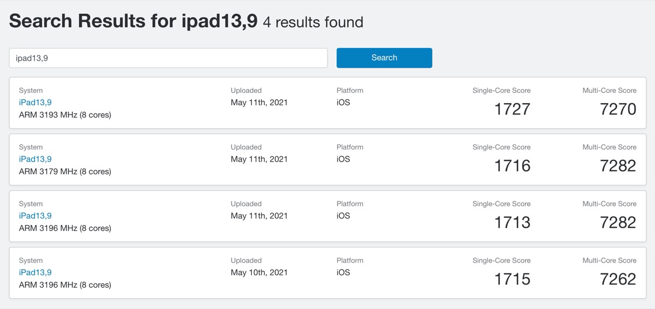Click the multi-core score 7270
Image resolution: width=655 pixels, height=309 pixels.
[618, 109]
